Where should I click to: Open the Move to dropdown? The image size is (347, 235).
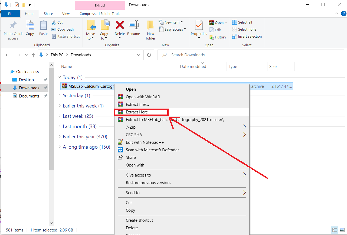(x=90, y=38)
